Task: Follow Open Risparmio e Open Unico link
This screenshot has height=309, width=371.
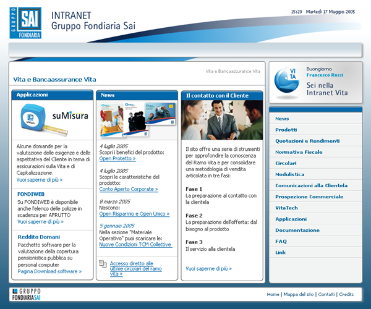Action: pos(134,214)
